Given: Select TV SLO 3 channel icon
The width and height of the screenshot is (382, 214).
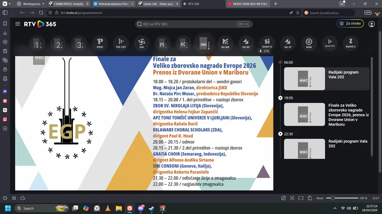Looking at the screenshot, I should point(79,43).
